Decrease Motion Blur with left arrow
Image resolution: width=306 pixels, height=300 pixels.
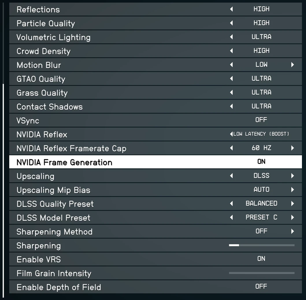tap(231, 65)
